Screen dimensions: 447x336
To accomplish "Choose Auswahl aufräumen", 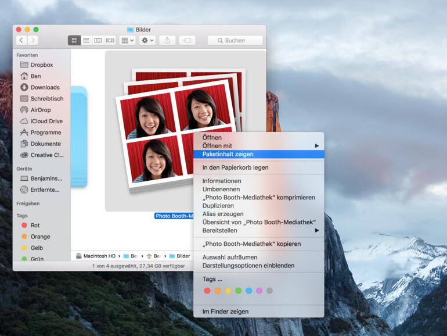I will pos(258,257).
